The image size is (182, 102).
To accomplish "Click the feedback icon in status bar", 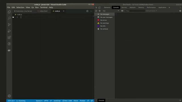I will (x=88, y=101).
